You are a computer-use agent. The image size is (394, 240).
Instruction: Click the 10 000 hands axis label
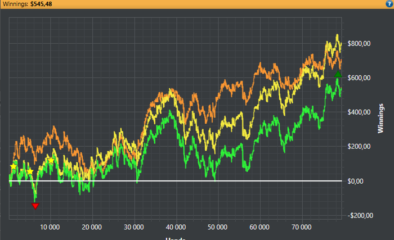click(x=50, y=227)
